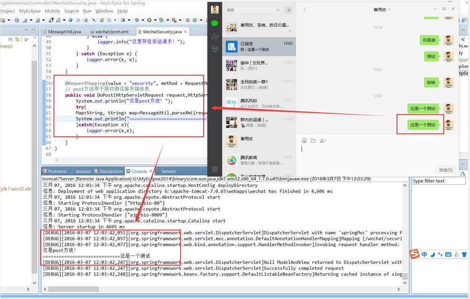
Task: Click the plus icon beside WeChat search
Action: [x=289, y=10]
